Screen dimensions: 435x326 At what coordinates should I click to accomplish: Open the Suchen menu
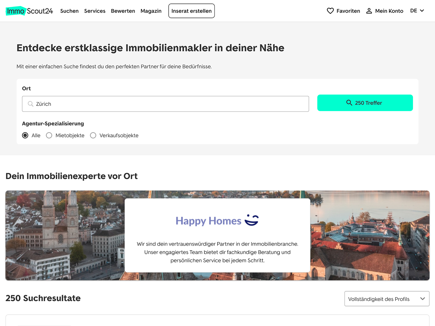[70, 11]
